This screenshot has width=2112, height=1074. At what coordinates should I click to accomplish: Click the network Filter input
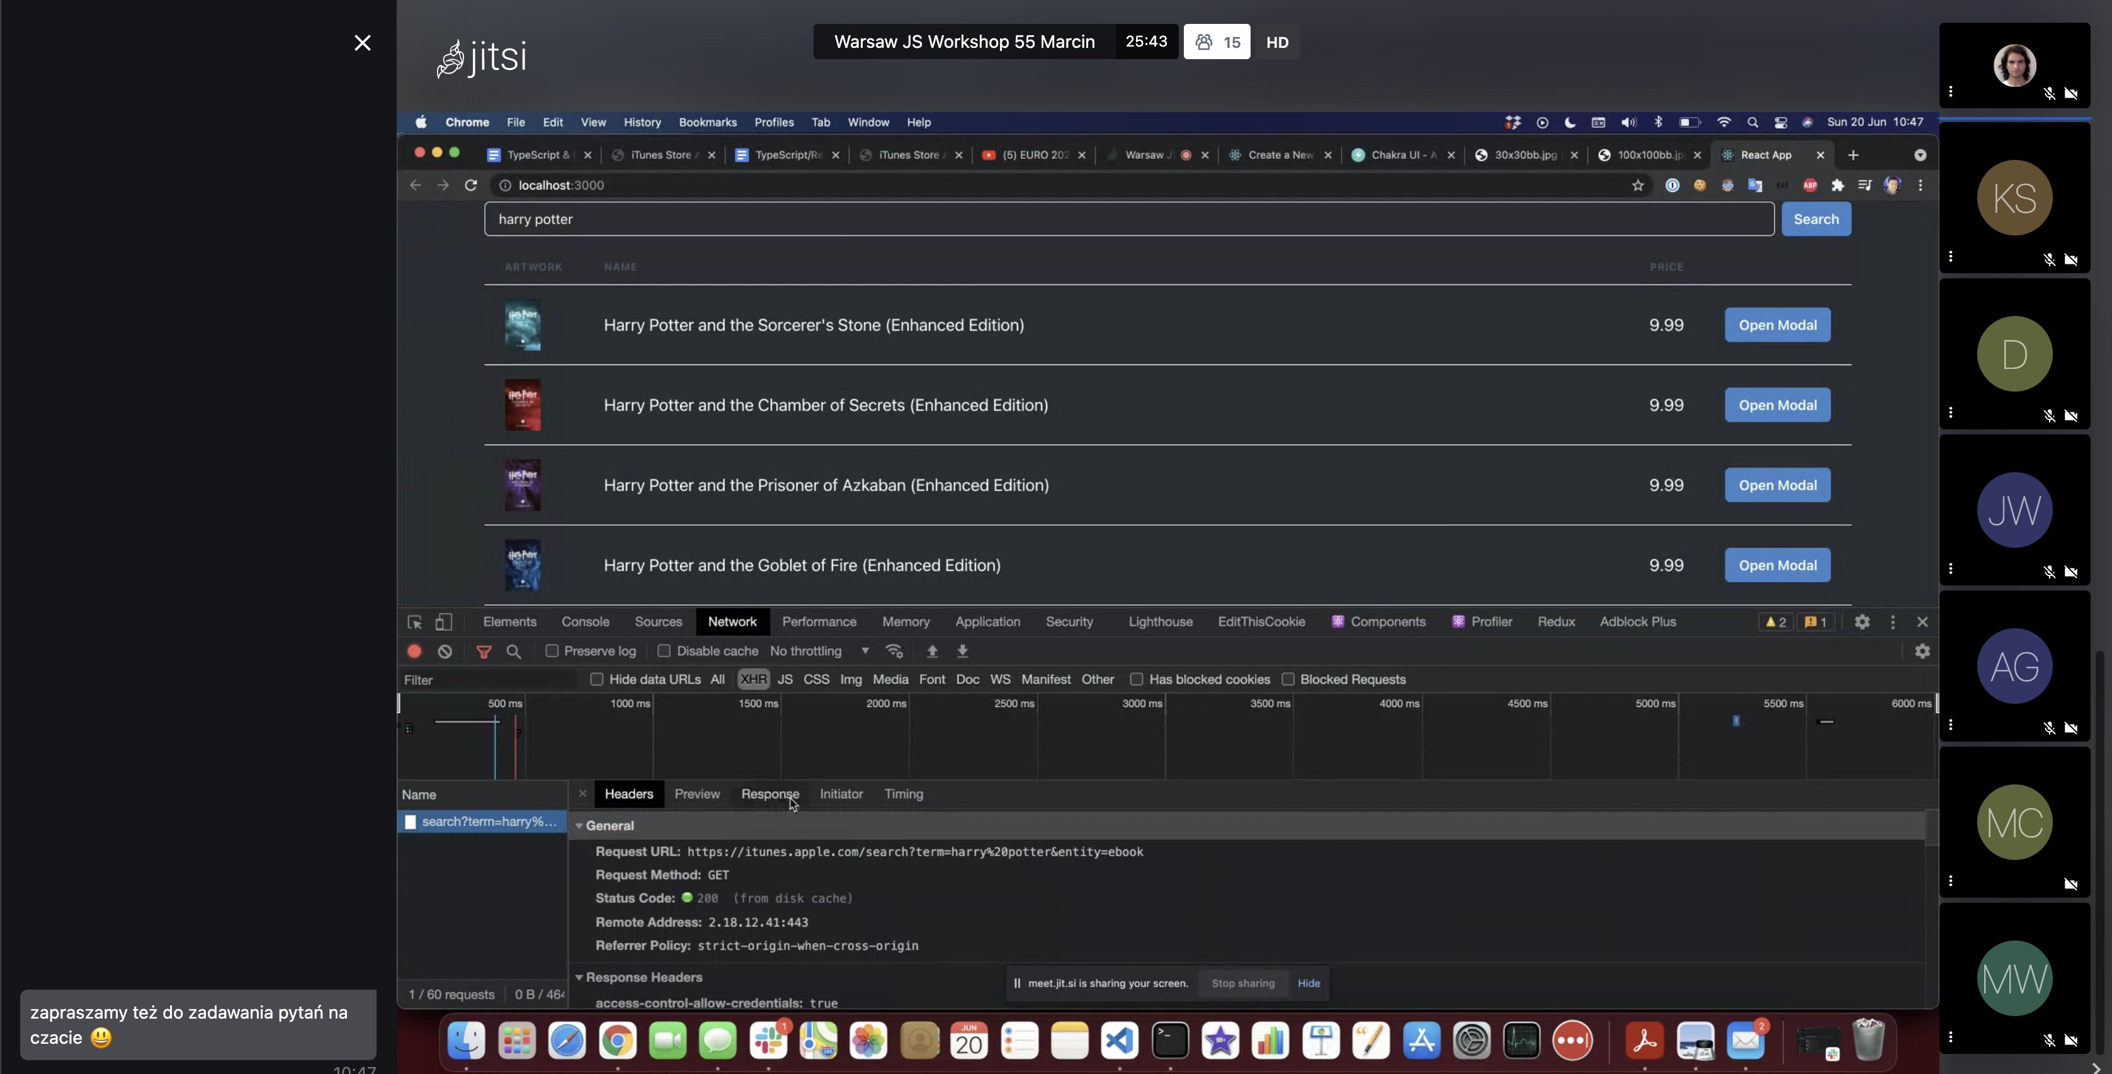[489, 680]
